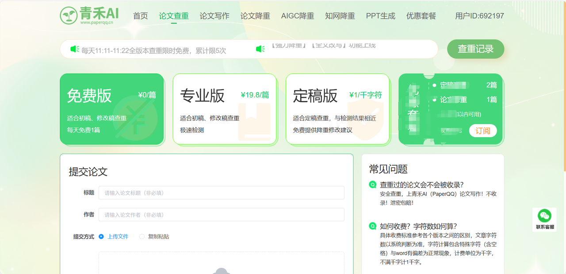Click the www.paperqq.cn text under logo
566x274 pixels.
pos(97,23)
